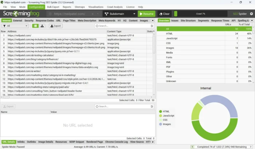Click the clear X in URL bar
Image resolution: width=255 pixels, height=149 pixels.
tap(93, 14)
